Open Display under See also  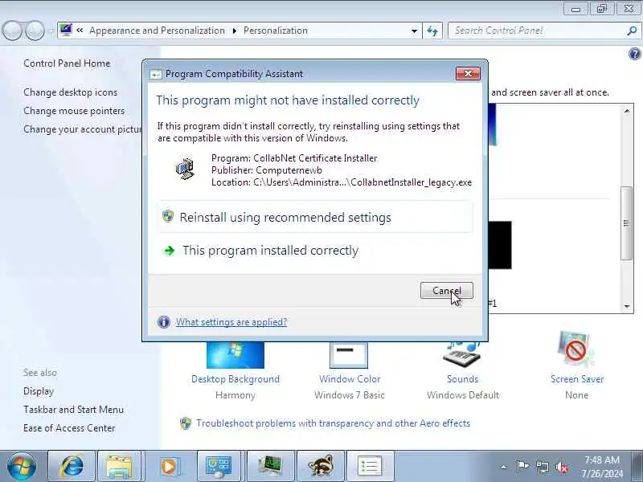click(39, 391)
